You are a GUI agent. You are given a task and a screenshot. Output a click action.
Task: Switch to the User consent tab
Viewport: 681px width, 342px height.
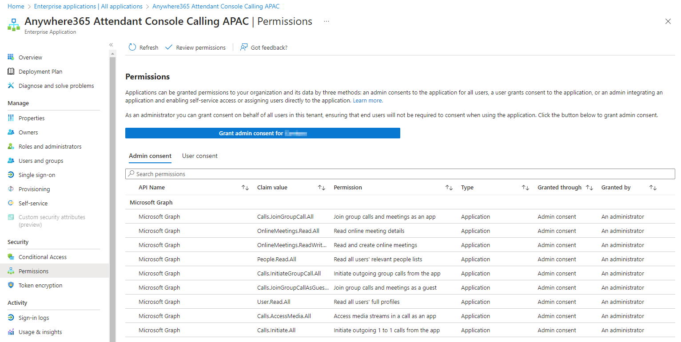pos(200,156)
